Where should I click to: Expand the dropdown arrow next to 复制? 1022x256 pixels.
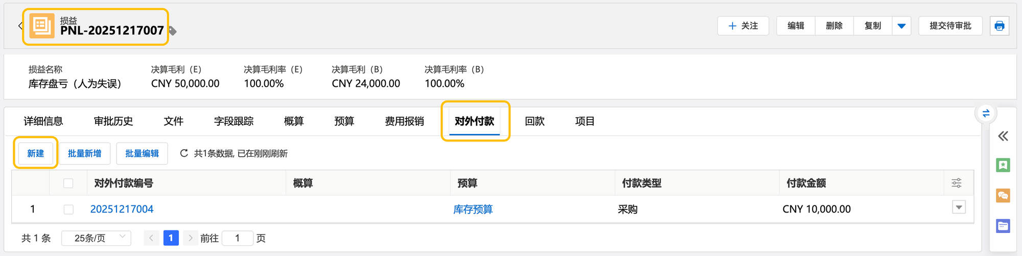(x=901, y=26)
